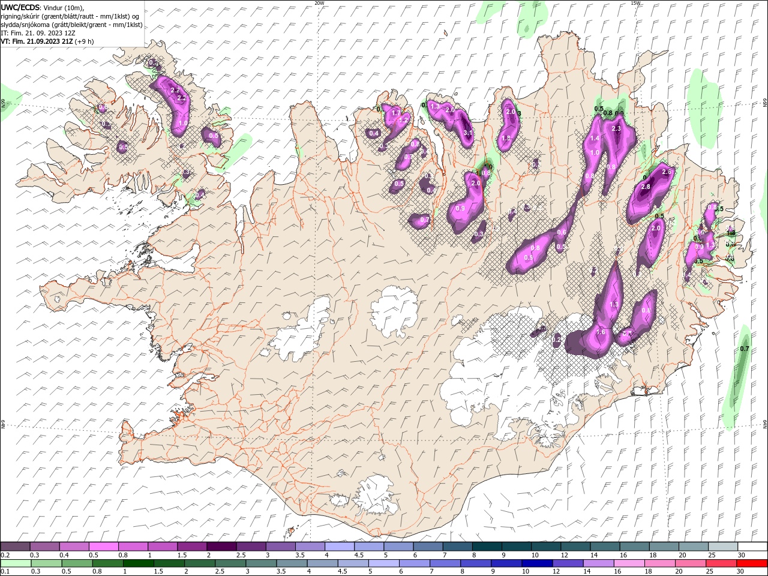Click pale grey upper legend swatch at 25
The width and height of the screenshot is (768, 576).
(724, 546)
